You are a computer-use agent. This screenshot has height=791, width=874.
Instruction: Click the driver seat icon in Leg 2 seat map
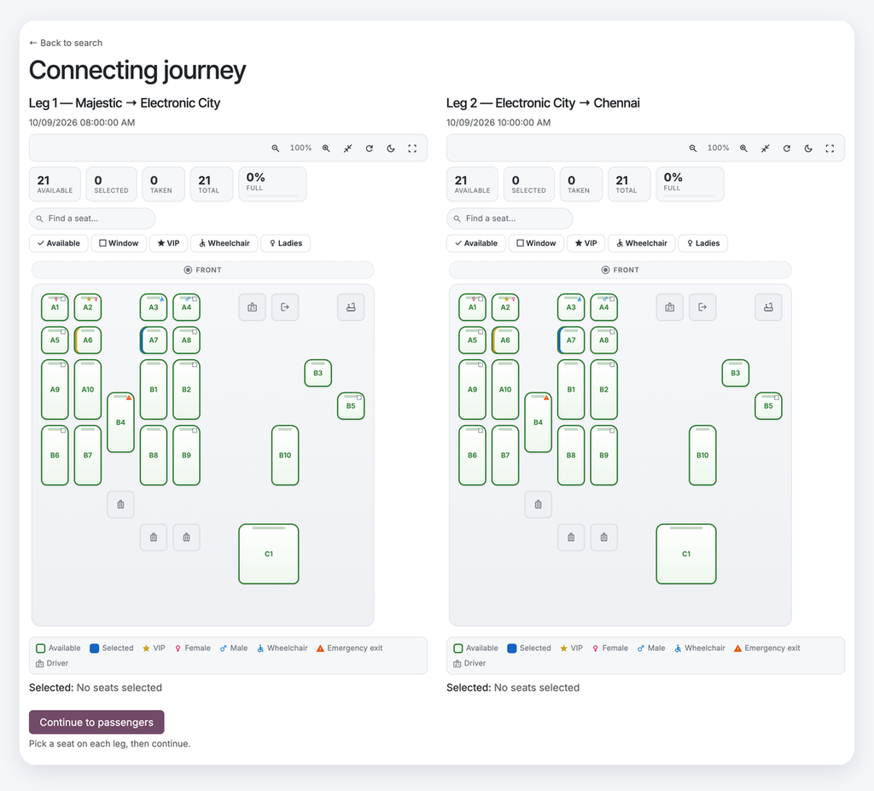coord(669,307)
